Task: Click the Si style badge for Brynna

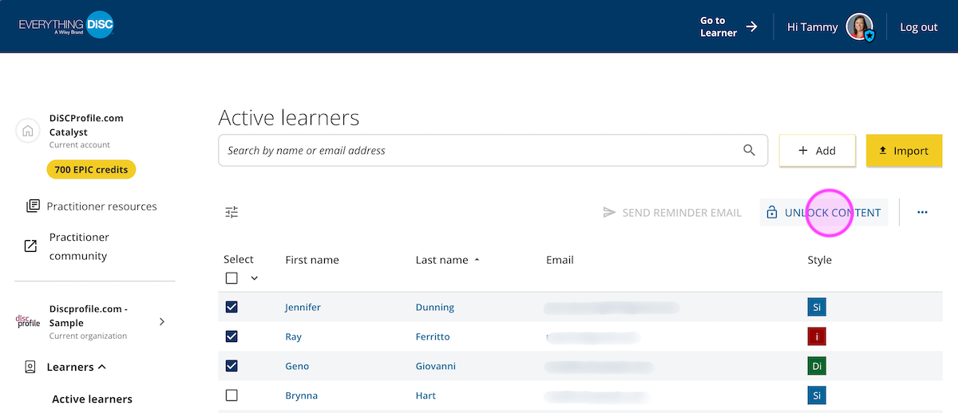Action: 817,395
